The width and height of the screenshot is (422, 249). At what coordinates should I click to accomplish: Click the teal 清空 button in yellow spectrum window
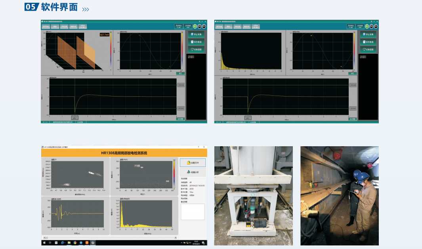point(353,73)
